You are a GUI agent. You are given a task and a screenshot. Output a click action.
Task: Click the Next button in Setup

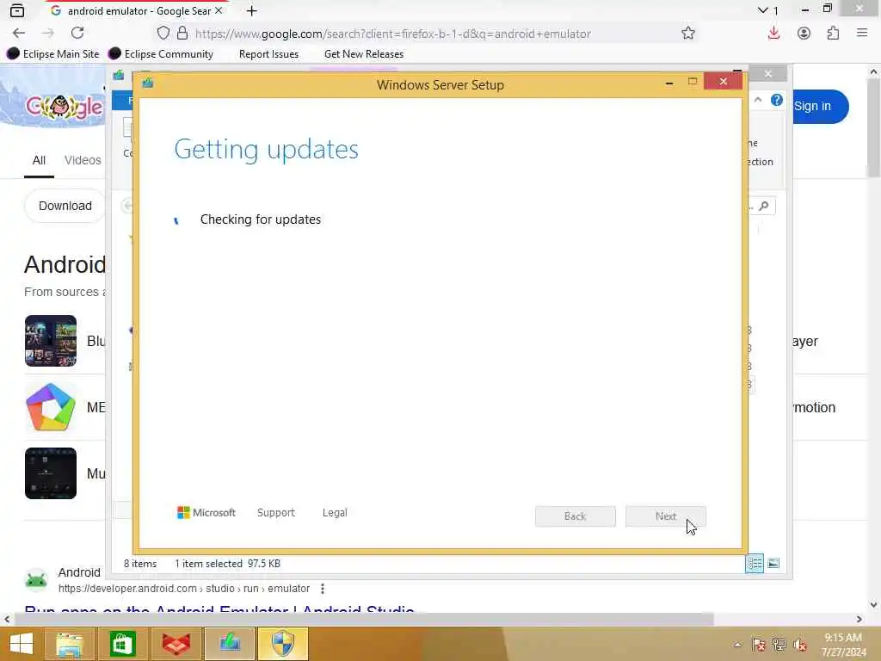click(665, 516)
